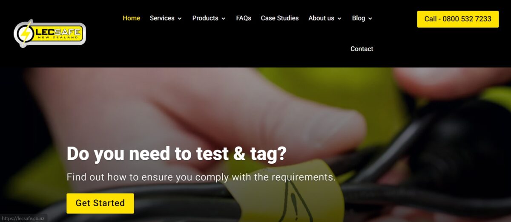Click the lightning bolt icon in the logo

point(26,33)
